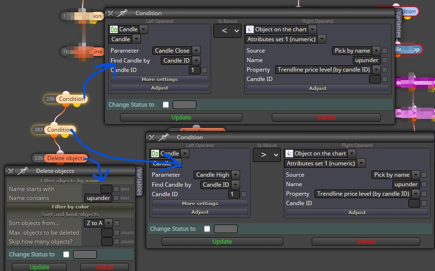Toggle checkbox next to Candle ID 1 in upper Condition
The width and height of the screenshot is (435, 271).
click(x=204, y=70)
